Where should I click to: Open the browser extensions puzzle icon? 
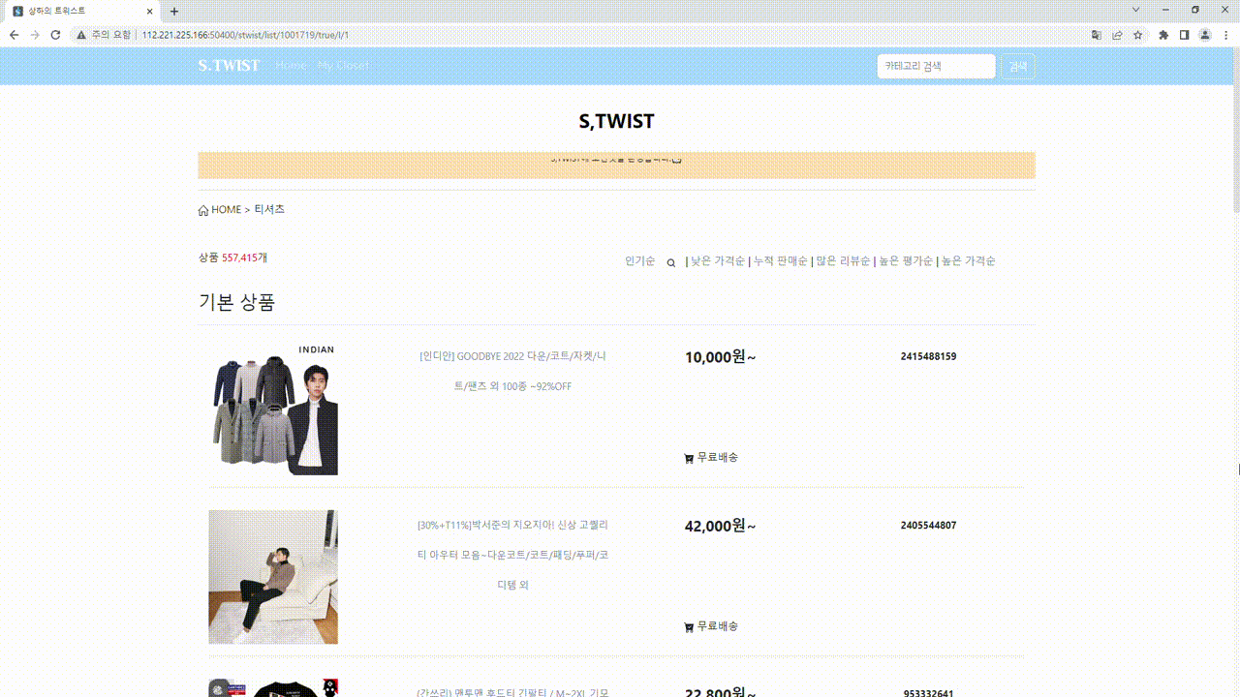tap(1162, 34)
